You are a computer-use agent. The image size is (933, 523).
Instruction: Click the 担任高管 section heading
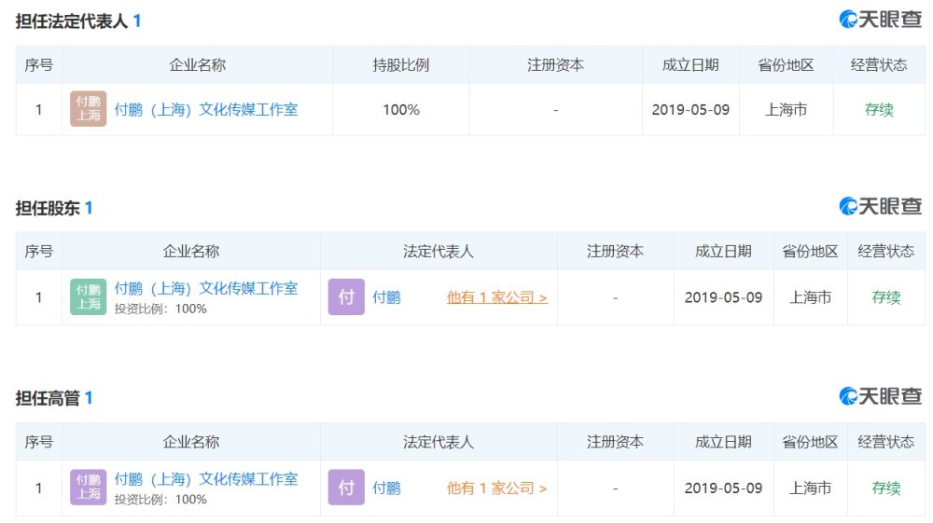coord(48,398)
